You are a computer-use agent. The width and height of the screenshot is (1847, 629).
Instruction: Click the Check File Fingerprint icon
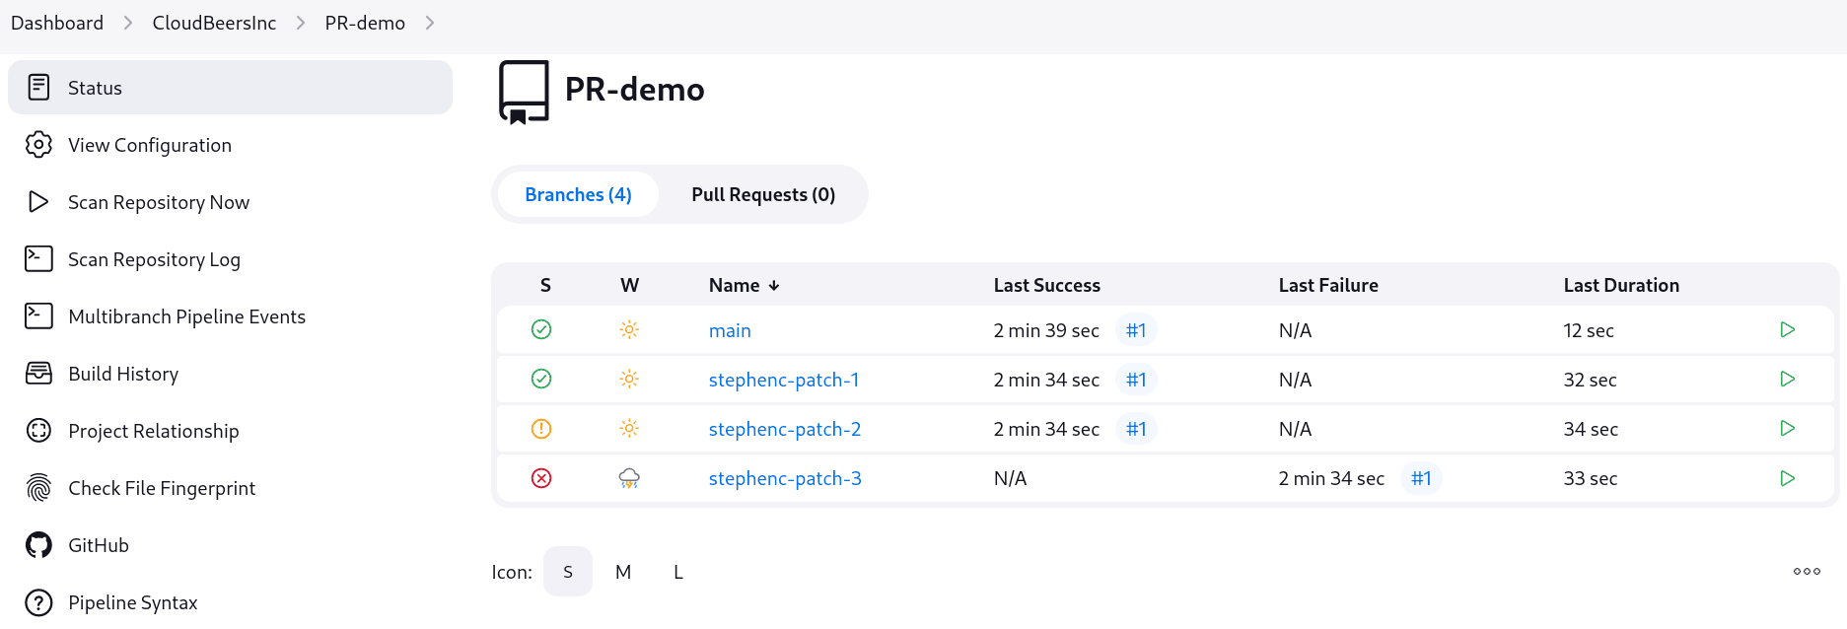tap(38, 488)
